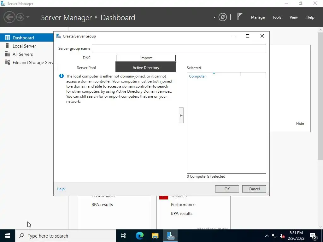Open the Performance link in right tile
The height and width of the screenshot is (242, 323).
tap(183, 205)
